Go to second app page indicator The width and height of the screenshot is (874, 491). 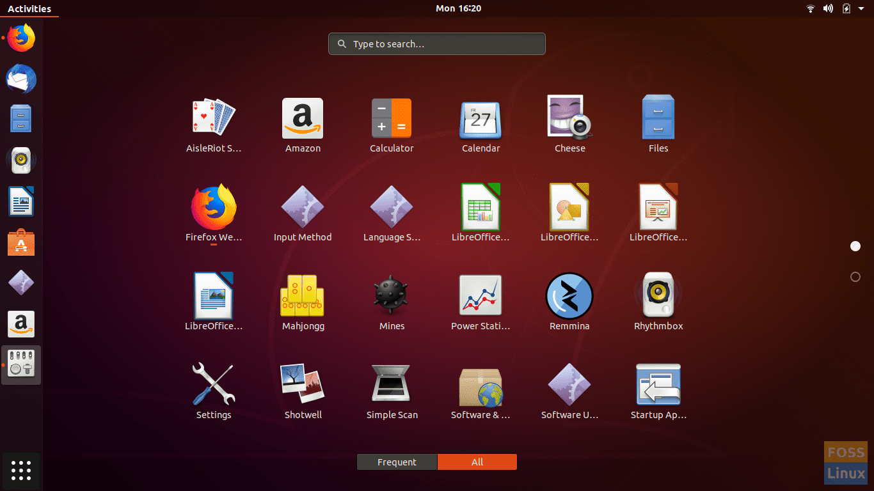[x=855, y=277]
